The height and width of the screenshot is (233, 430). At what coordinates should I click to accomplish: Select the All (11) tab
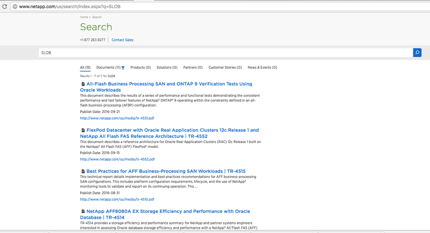(85, 68)
